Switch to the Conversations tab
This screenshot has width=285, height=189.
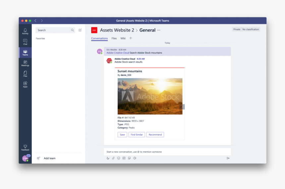[x=99, y=38]
